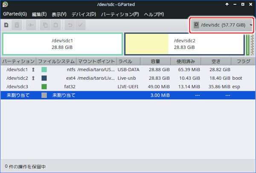Image resolution: width=256 pixels, height=173 pixels.
Task: Click the New partition toolbar icon
Action: [x=6, y=26]
